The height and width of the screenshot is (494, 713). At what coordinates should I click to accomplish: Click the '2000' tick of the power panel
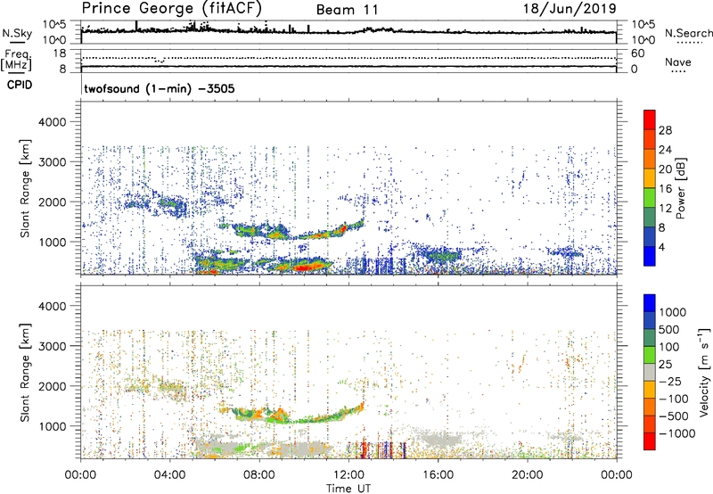(53, 202)
